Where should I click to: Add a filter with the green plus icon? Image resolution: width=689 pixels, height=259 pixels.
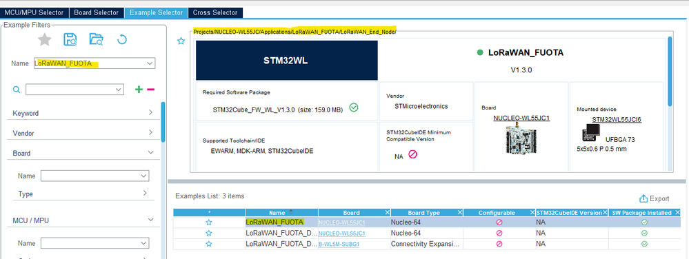coord(139,90)
